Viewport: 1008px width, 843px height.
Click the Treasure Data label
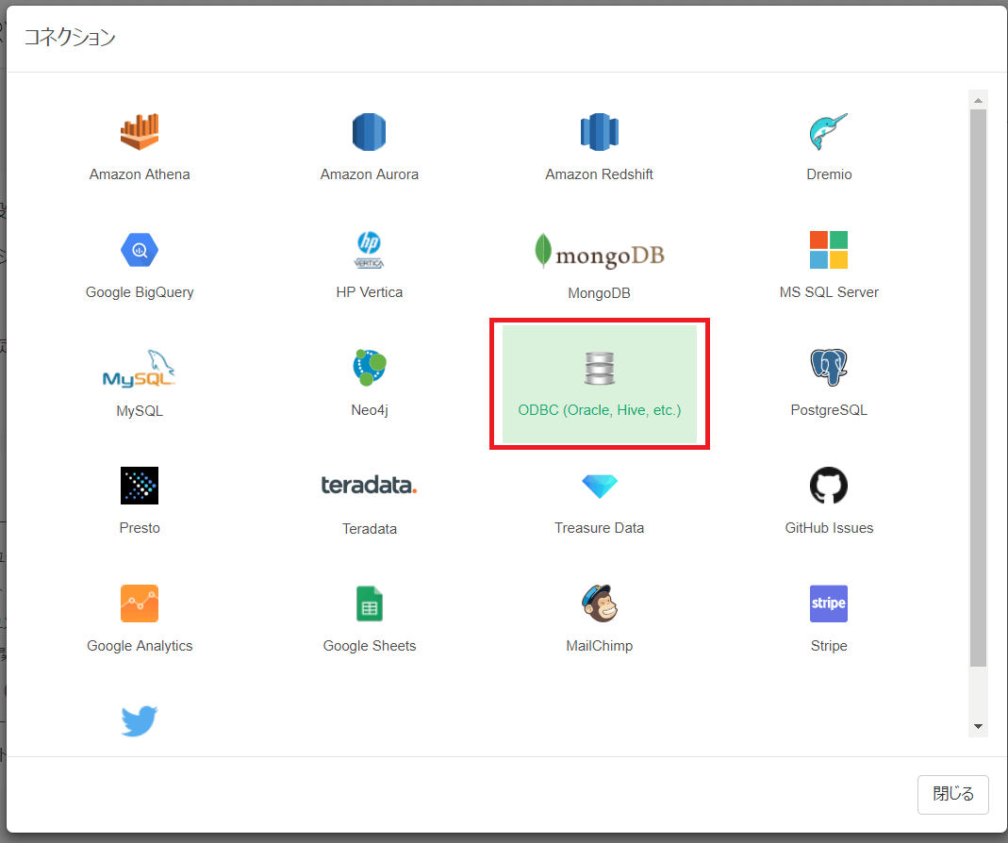599,528
